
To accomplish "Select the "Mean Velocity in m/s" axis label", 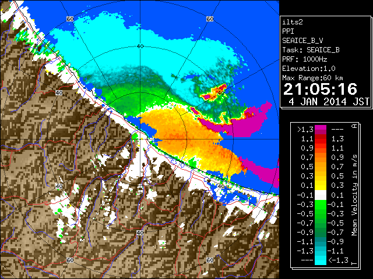I will tap(354, 195).
